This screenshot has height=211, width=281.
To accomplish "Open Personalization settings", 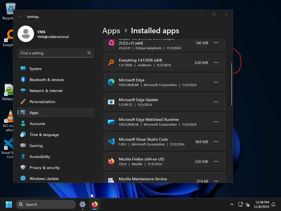I will tap(56, 102).
